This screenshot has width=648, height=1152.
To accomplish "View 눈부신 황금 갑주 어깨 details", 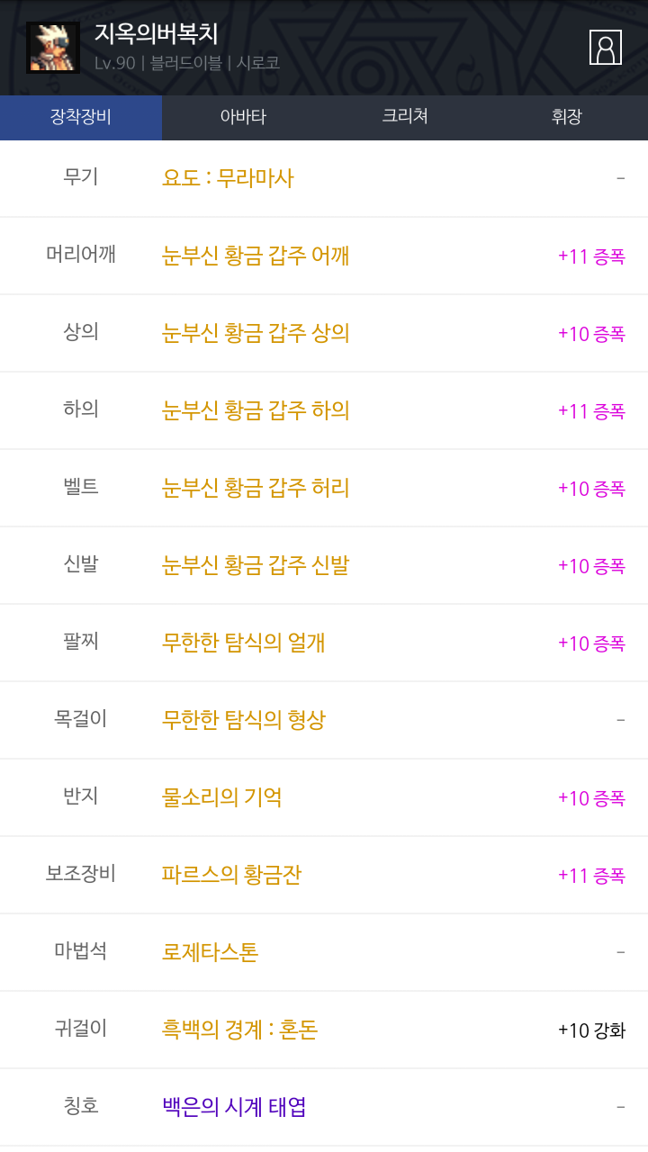I will click(256, 256).
